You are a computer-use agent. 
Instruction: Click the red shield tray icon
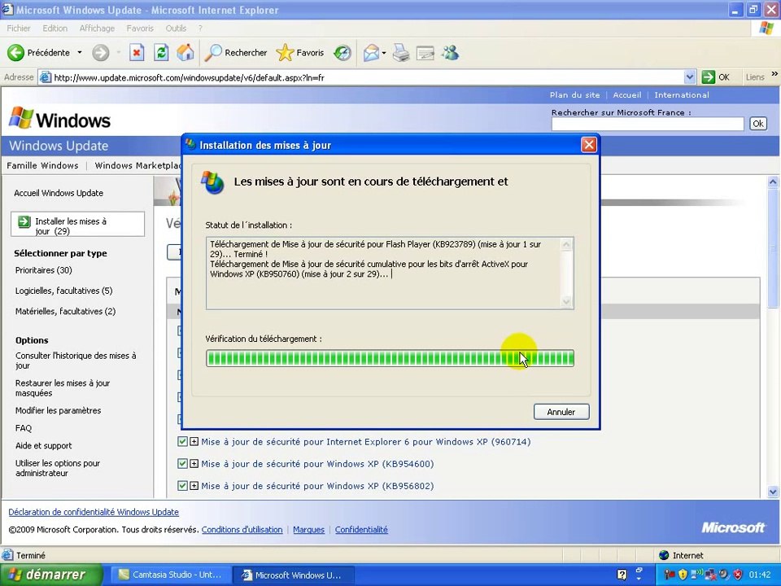pyautogui.click(x=738, y=575)
